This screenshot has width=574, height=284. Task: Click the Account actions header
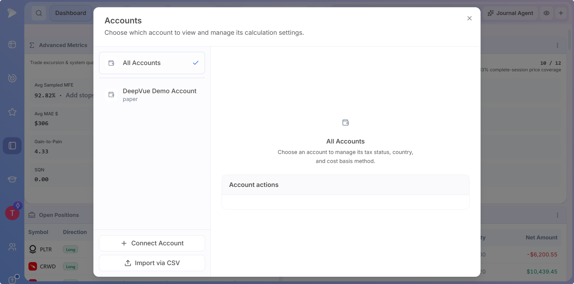345,185
